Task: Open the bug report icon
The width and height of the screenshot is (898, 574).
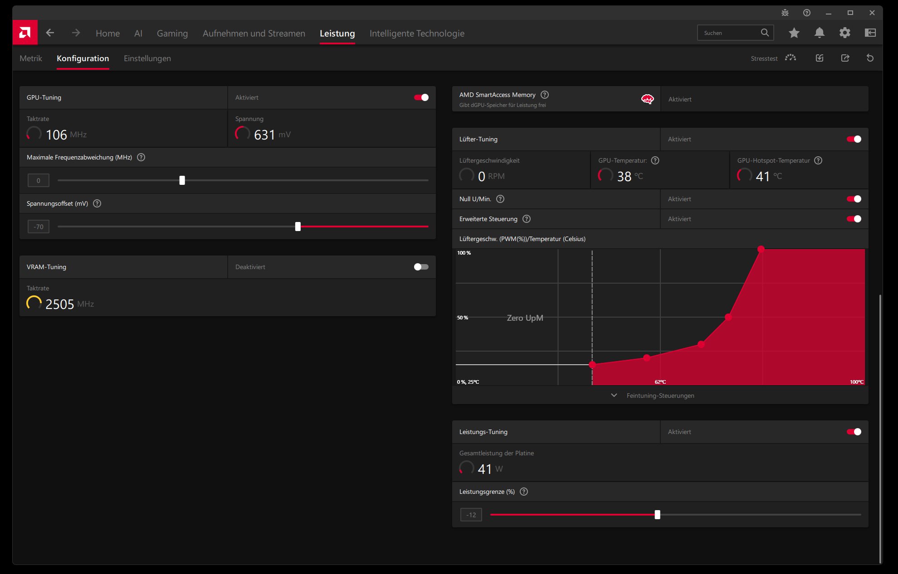Action: pos(785,13)
